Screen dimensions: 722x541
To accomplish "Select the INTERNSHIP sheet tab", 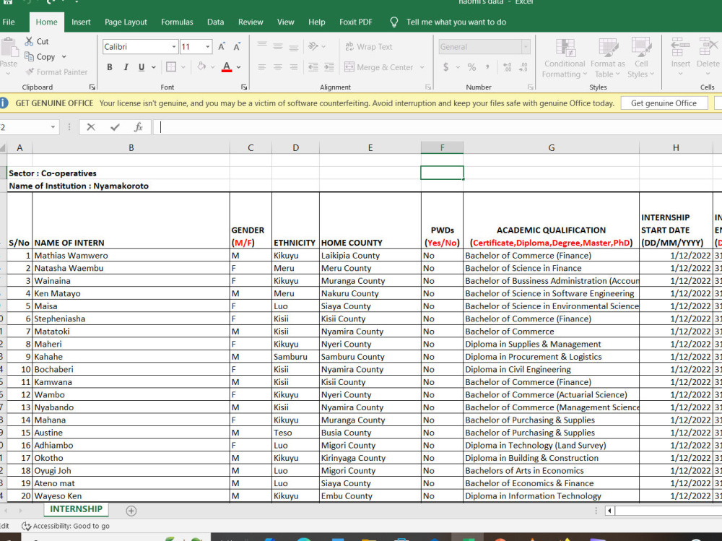I will pos(76,509).
